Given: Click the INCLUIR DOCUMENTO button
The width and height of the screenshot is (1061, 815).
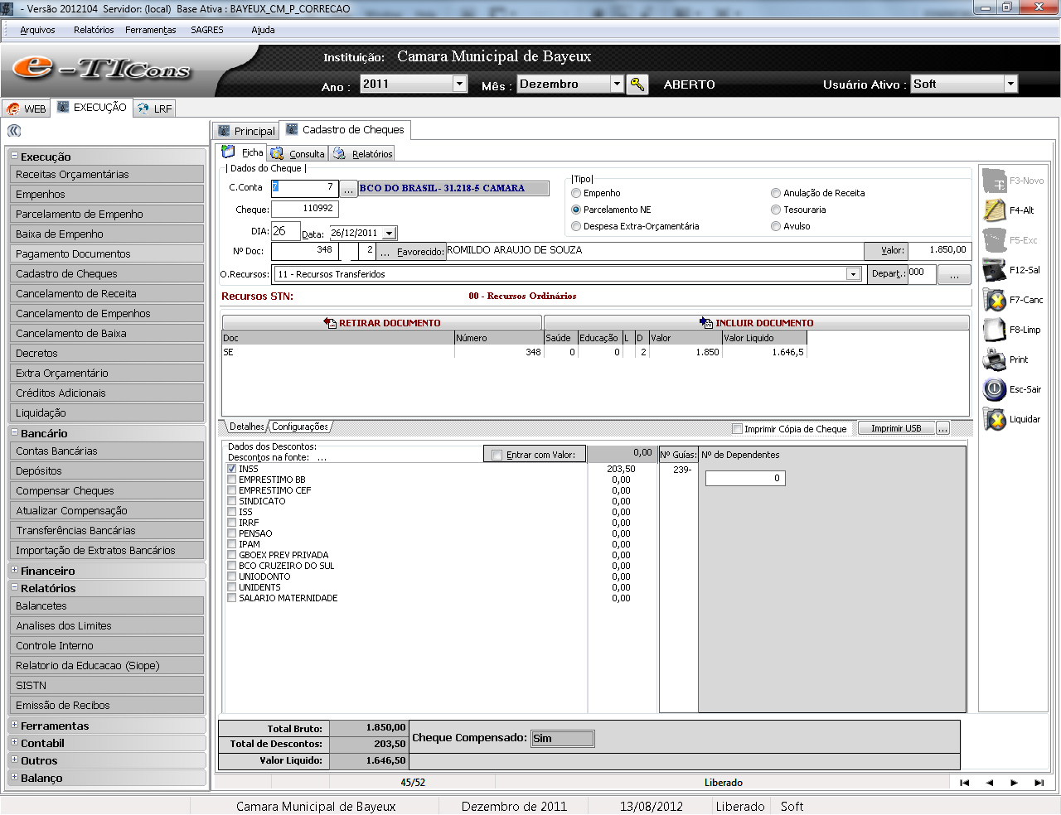Looking at the screenshot, I should click(756, 323).
